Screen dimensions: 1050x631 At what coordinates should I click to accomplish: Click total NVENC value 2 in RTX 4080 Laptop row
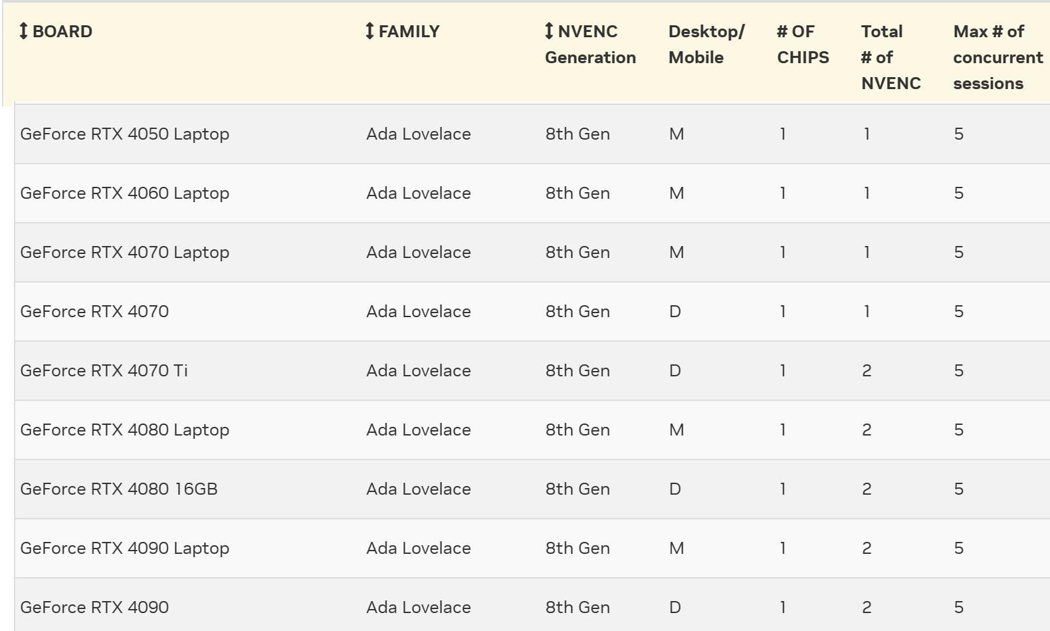pyautogui.click(x=867, y=430)
